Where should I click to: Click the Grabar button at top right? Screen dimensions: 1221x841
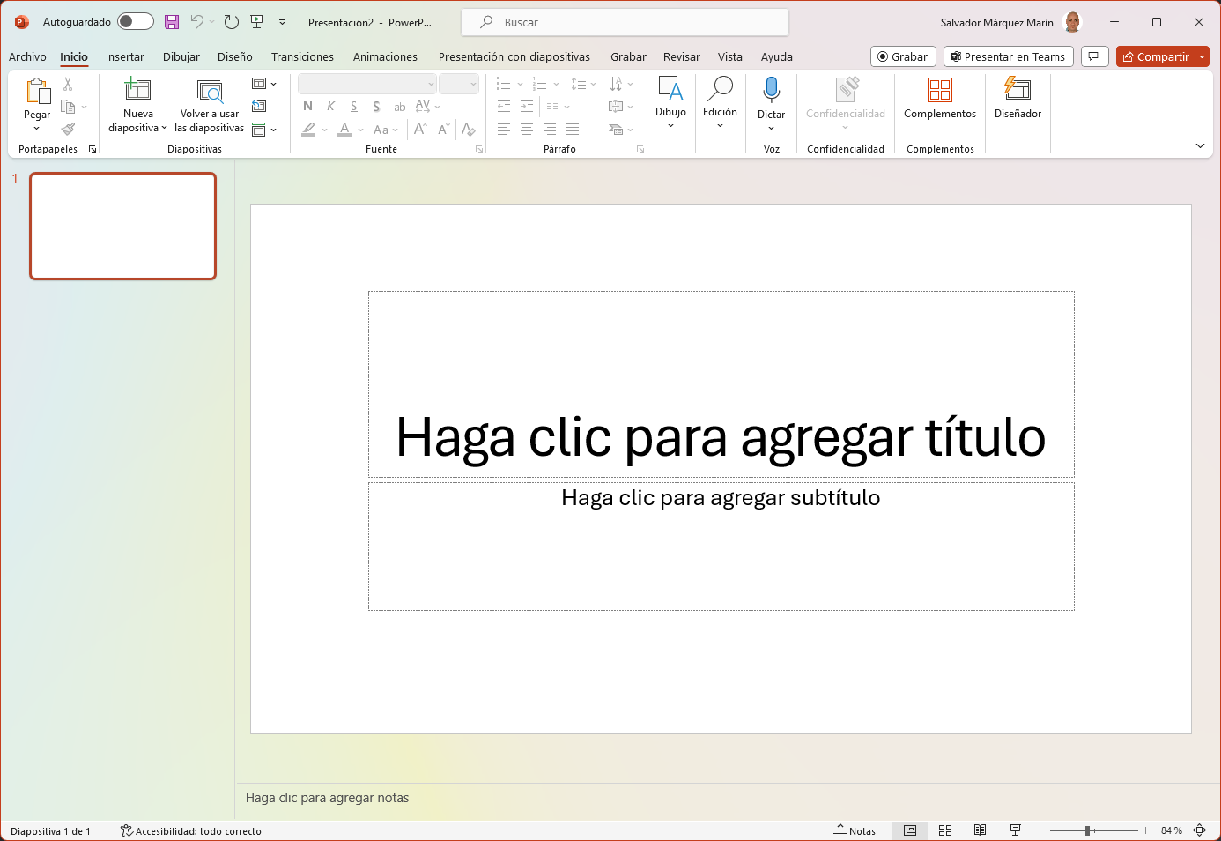(x=903, y=57)
